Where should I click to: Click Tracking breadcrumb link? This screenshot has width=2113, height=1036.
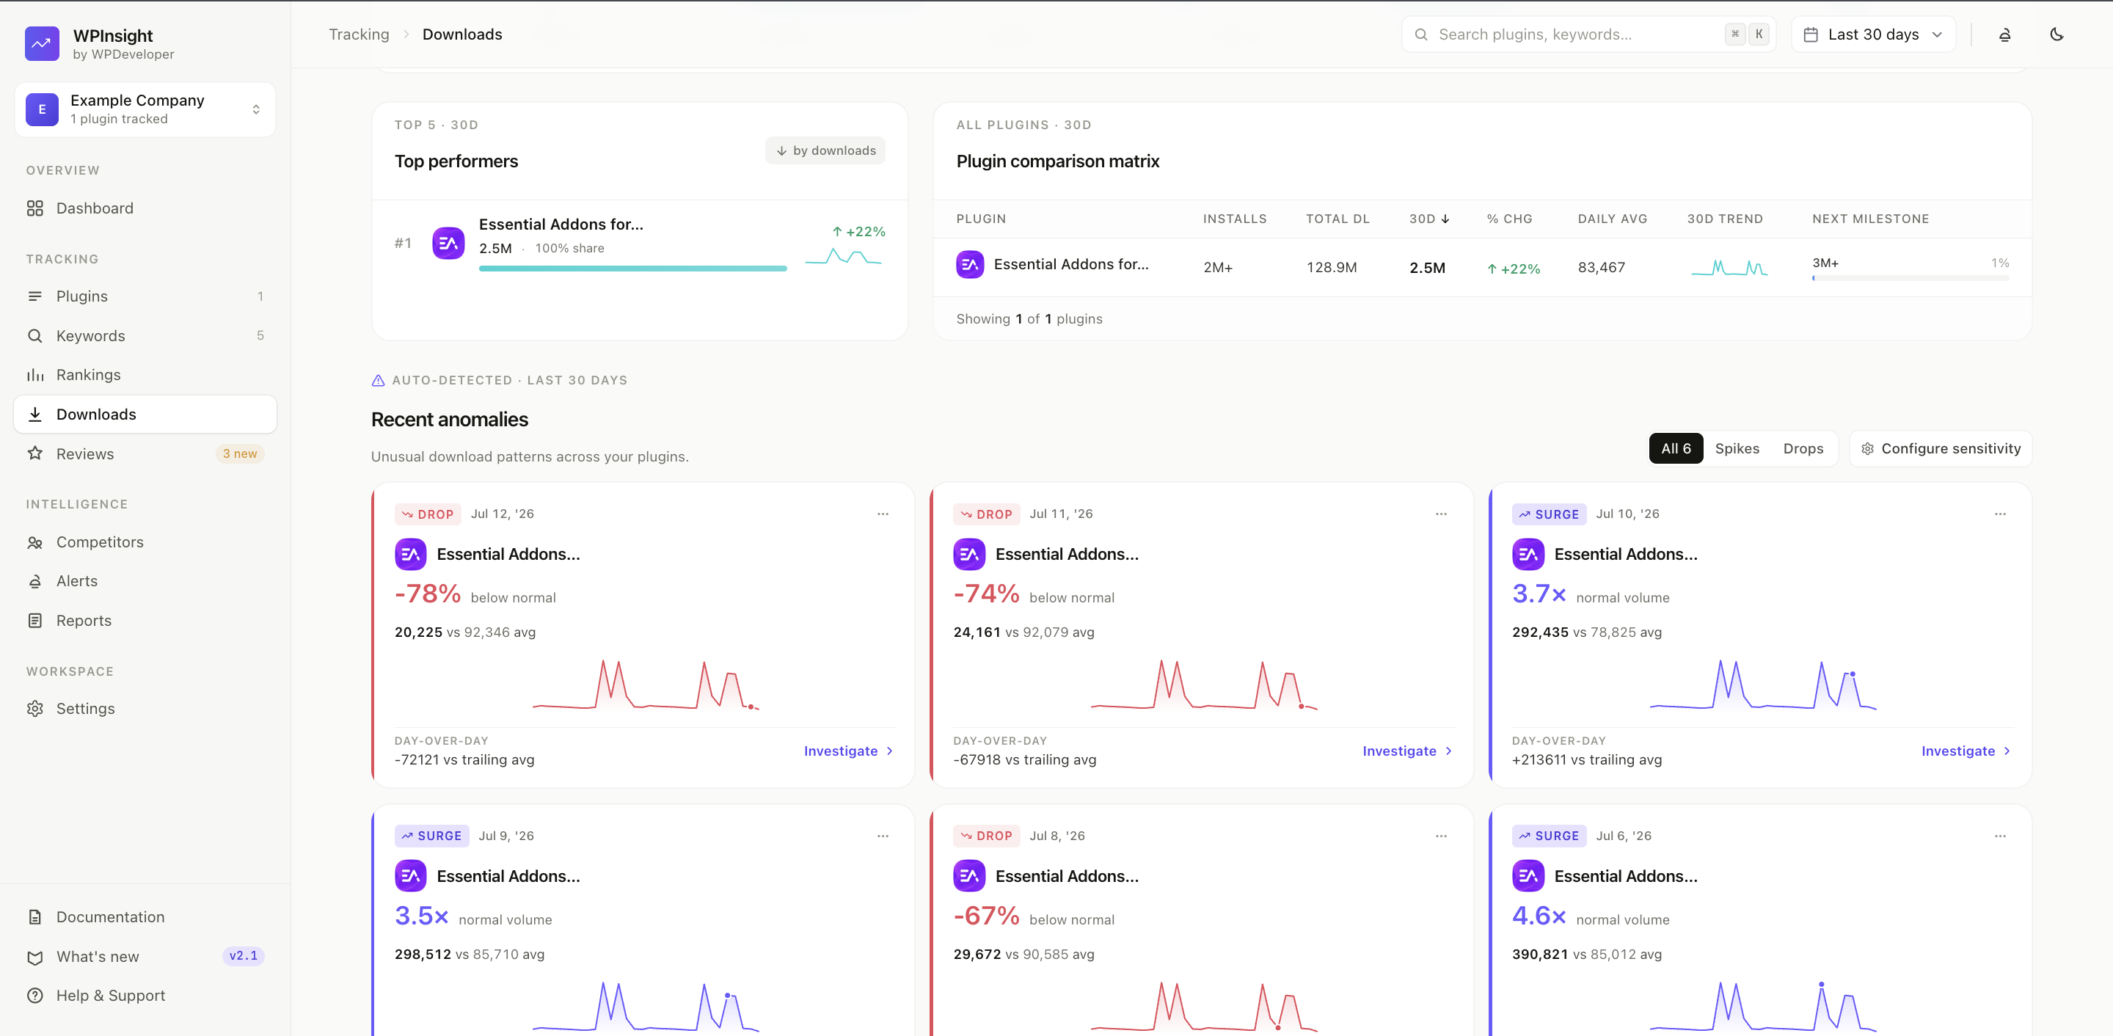[x=359, y=34]
